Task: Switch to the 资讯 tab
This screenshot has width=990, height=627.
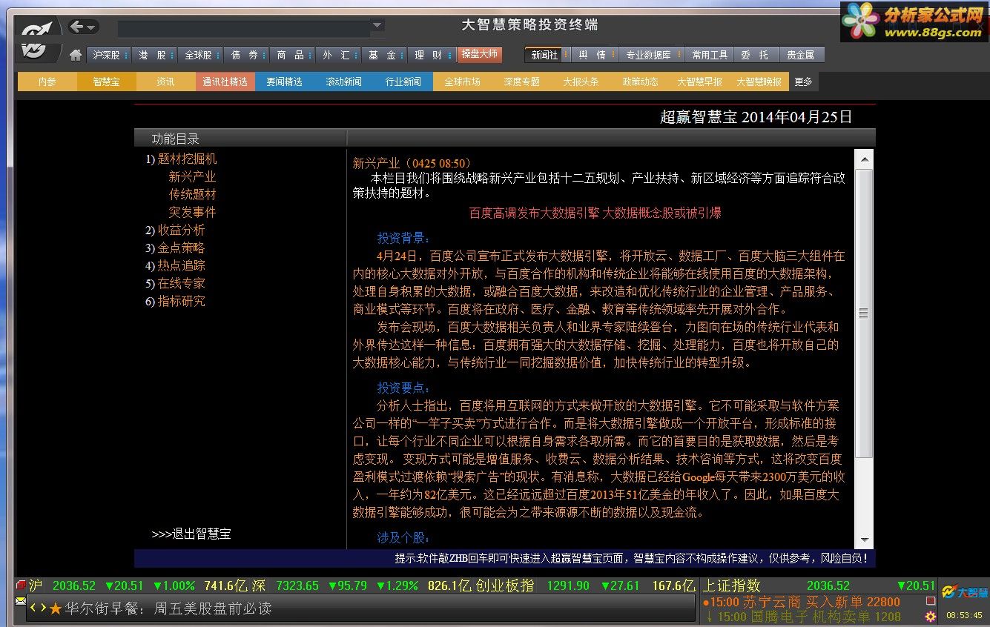Action: [x=166, y=82]
